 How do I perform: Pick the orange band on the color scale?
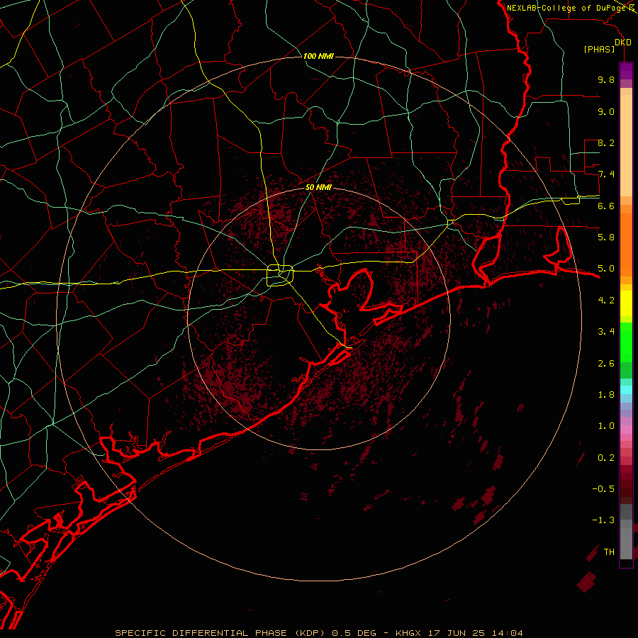pos(626,244)
